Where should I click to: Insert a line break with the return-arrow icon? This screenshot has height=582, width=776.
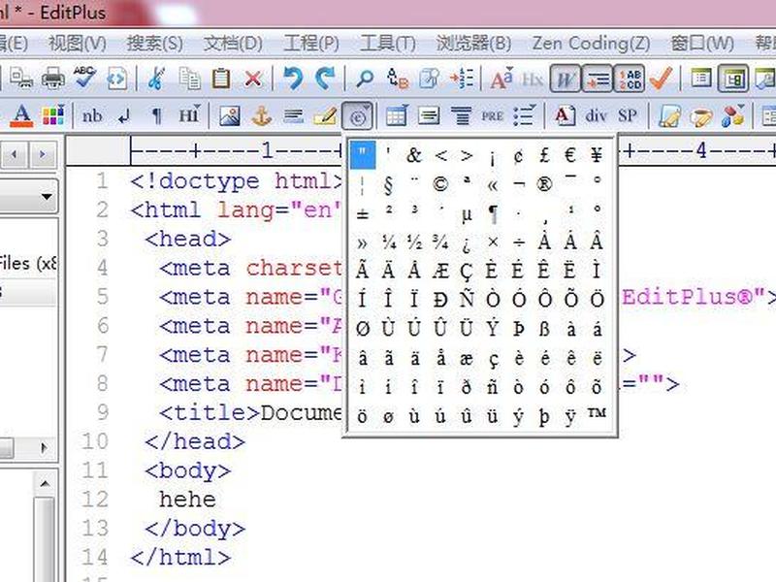tap(124, 116)
